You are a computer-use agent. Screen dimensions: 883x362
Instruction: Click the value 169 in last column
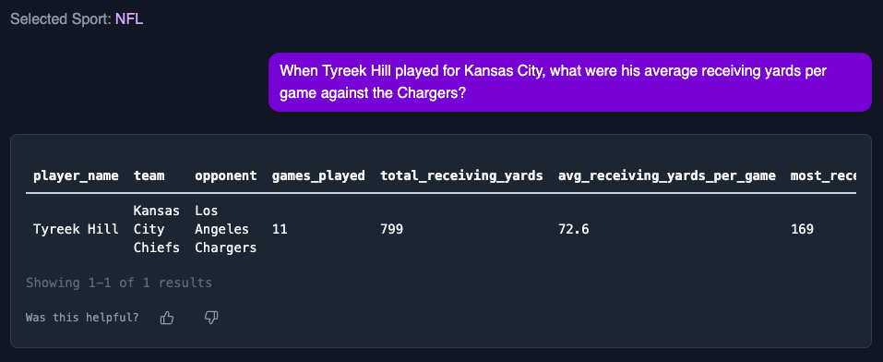[802, 230]
